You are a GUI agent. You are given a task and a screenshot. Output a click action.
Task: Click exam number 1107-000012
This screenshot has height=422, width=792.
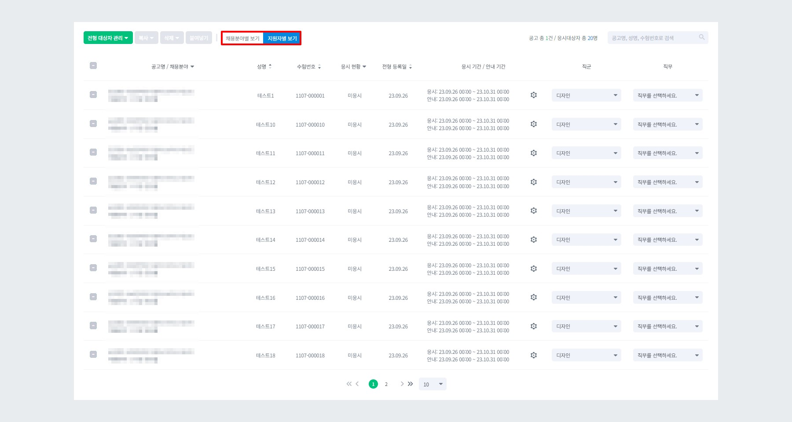[310, 182]
